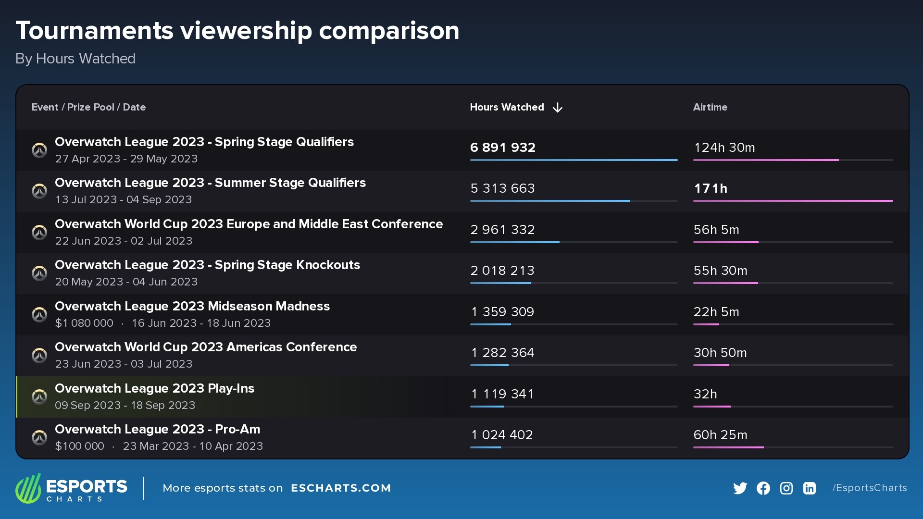
Task: Click Overwatch icon beside Summer Stage Qualifiers
Action: [39, 191]
